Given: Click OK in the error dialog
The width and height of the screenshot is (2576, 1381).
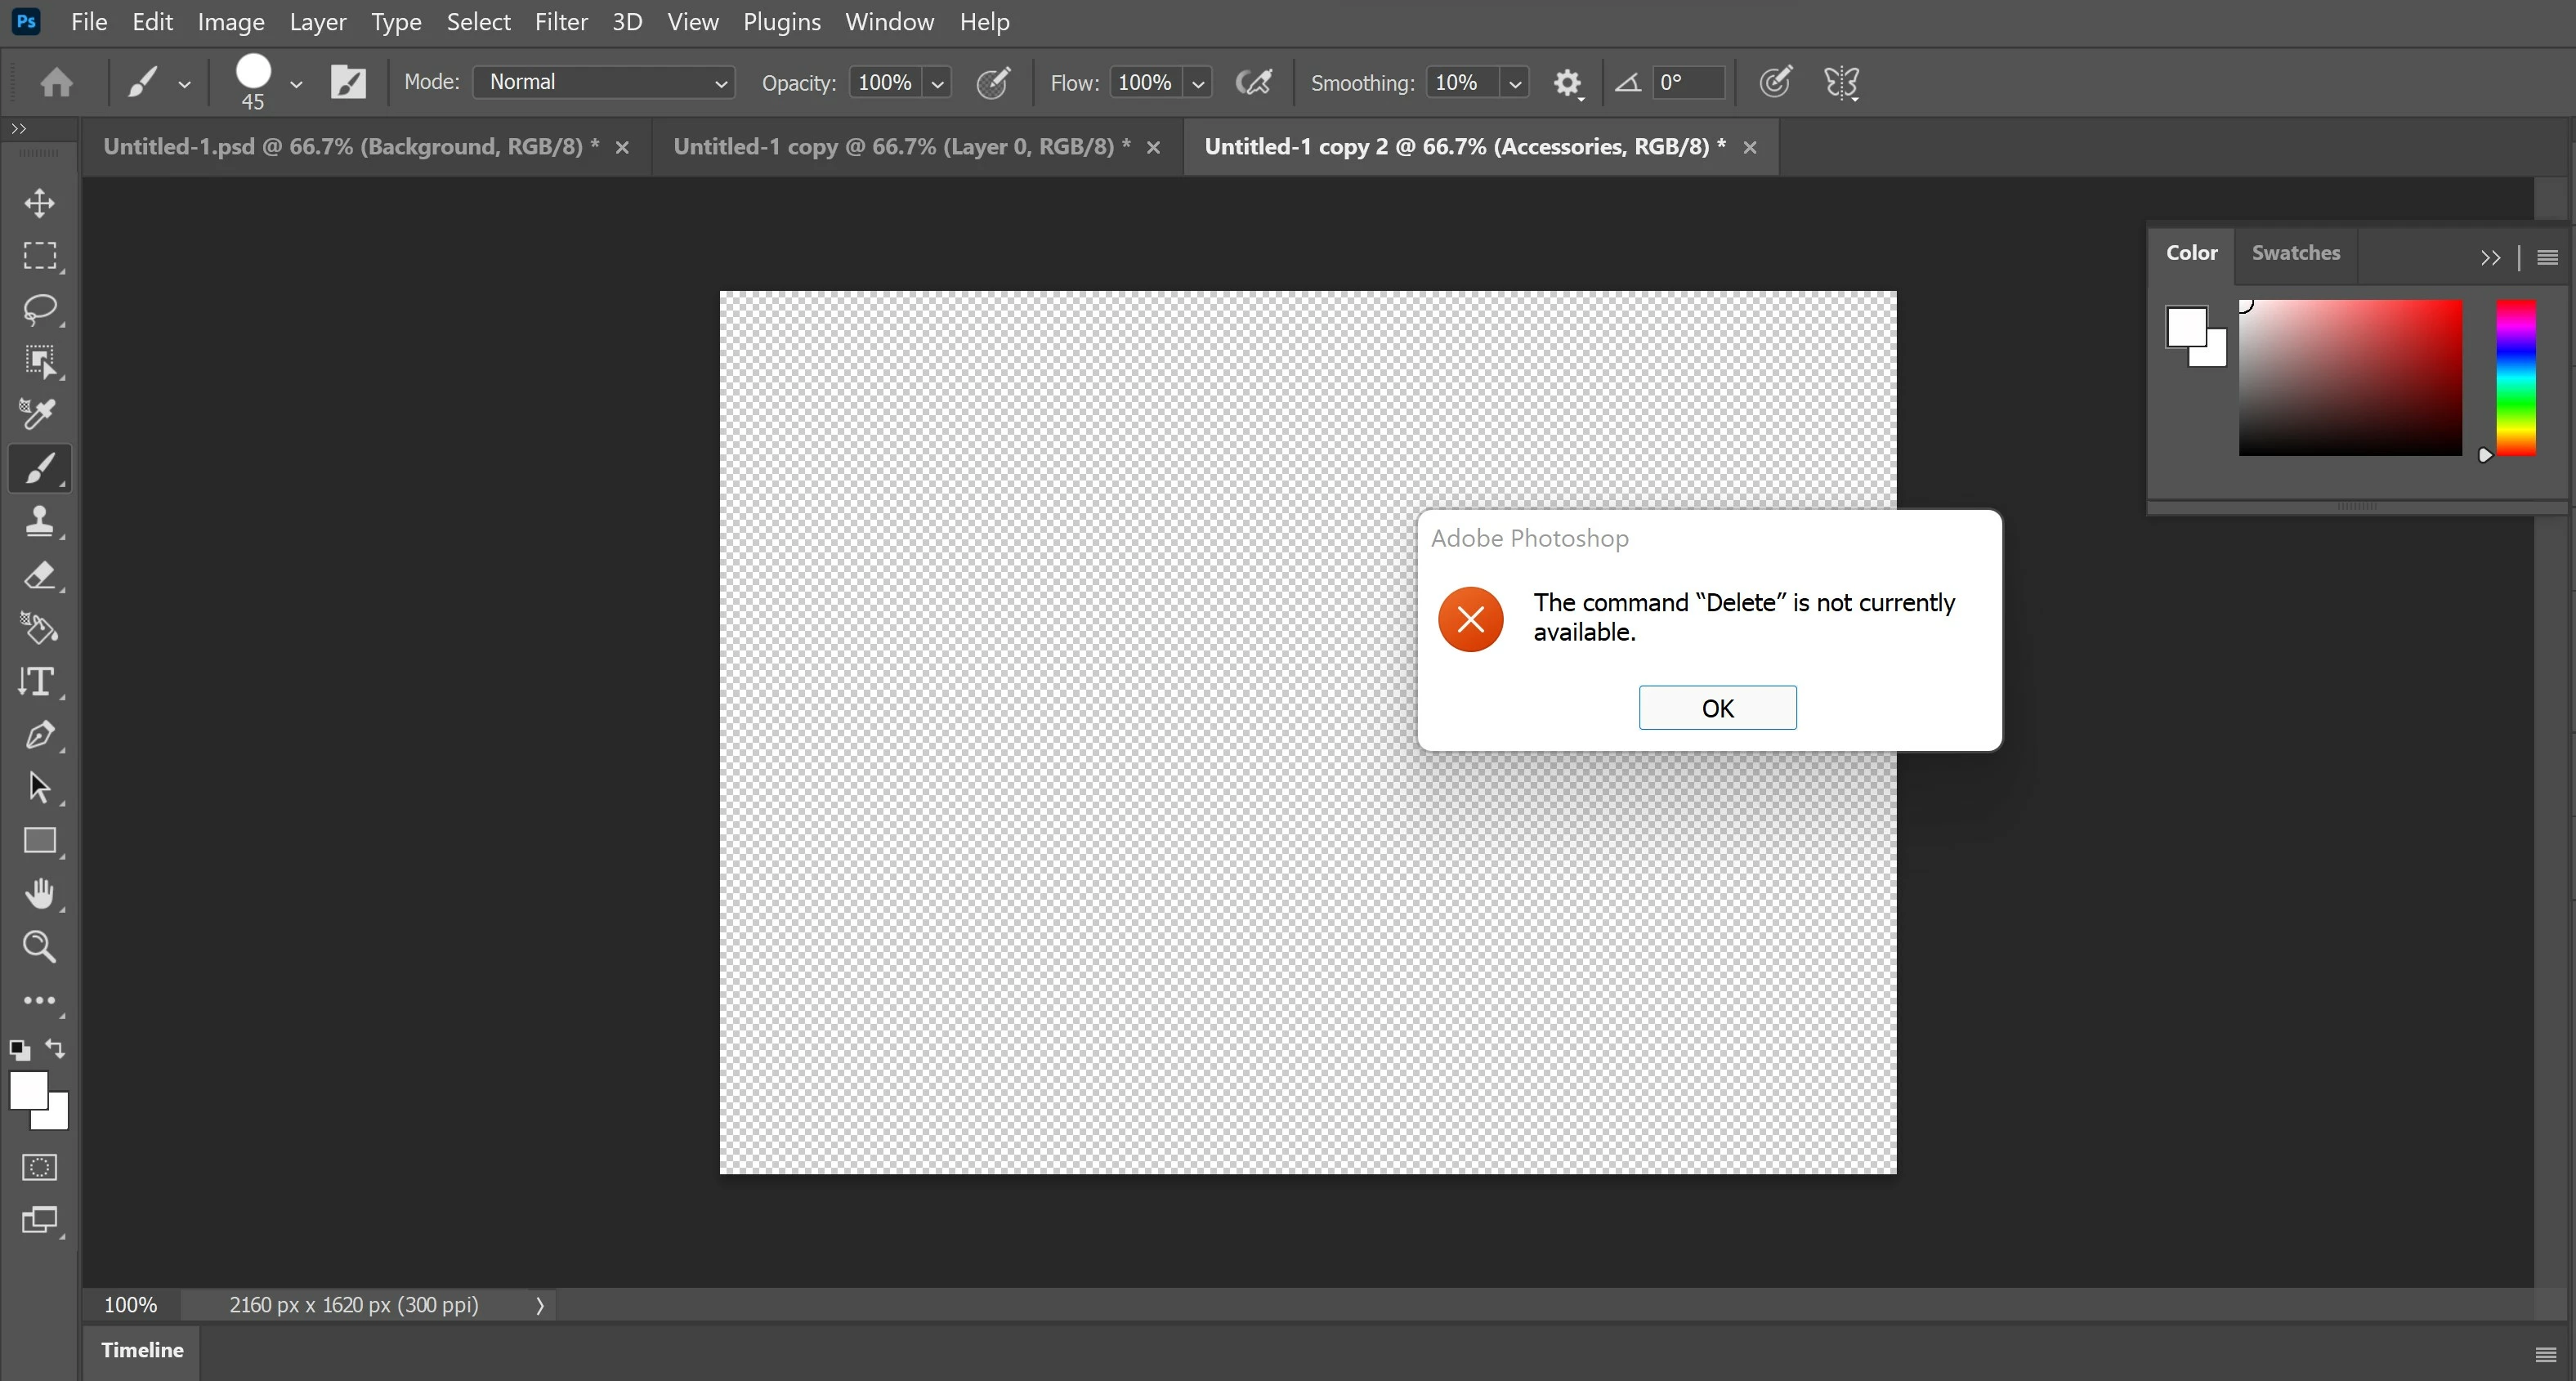Looking at the screenshot, I should click(1717, 708).
